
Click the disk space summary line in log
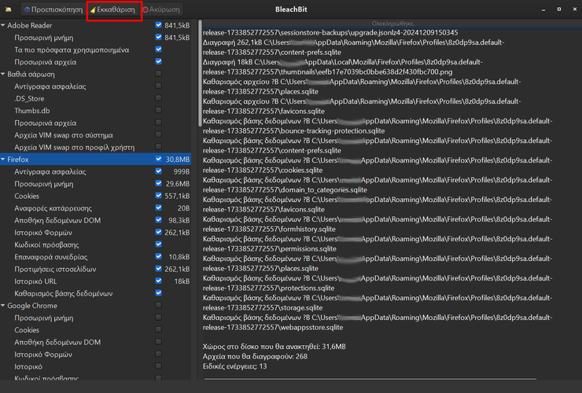coord(273,346)
